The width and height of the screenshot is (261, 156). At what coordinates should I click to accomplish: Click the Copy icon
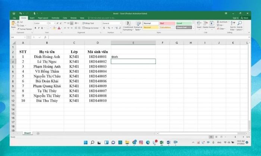[18, 26]
